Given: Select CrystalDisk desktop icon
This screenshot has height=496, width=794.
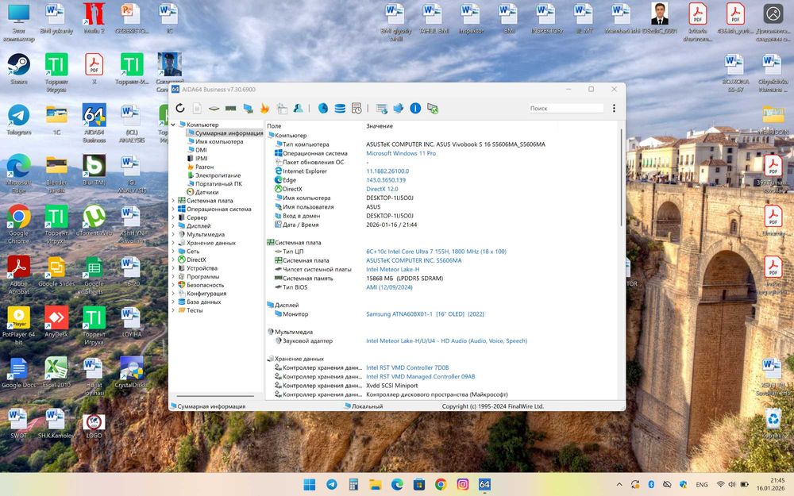Looking at the screenshot, I should [x=131, y=372].
